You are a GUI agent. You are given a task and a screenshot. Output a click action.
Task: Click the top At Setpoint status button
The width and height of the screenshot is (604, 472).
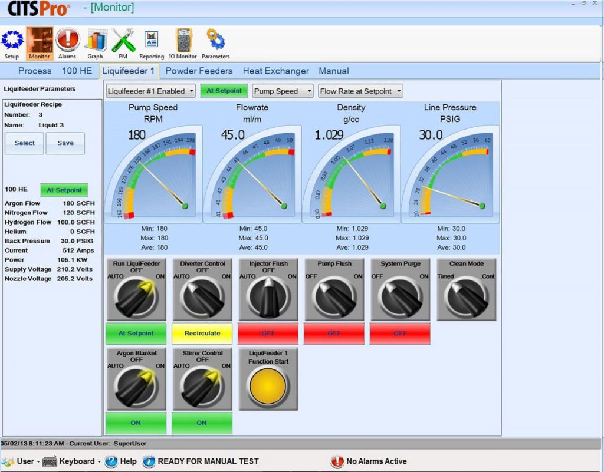(224, 91)
